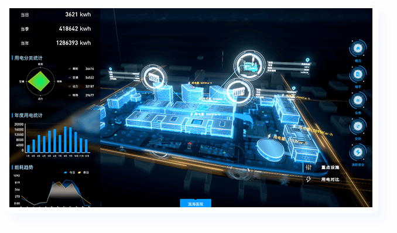Toggle the 空调 54522 legend entry
The height and width of the screenshot is (233, 397).
81,77
